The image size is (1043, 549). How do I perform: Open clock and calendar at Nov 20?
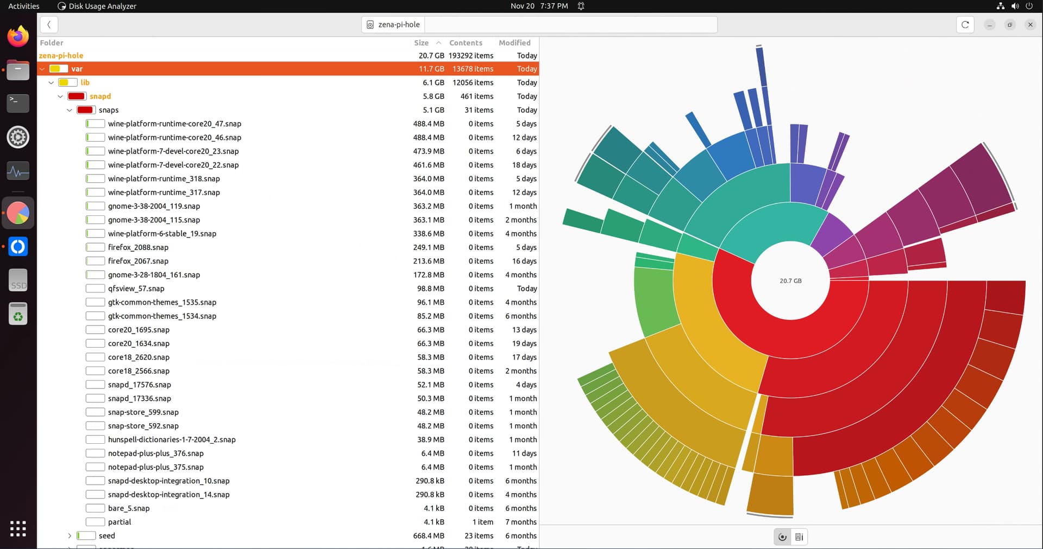tap(539, 6)
